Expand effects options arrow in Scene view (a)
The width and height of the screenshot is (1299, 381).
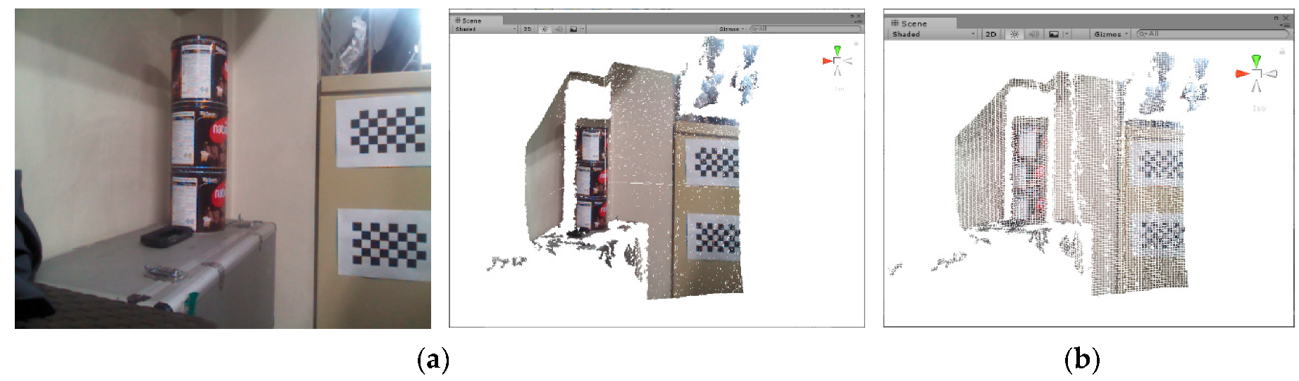(x=583, y=29)
